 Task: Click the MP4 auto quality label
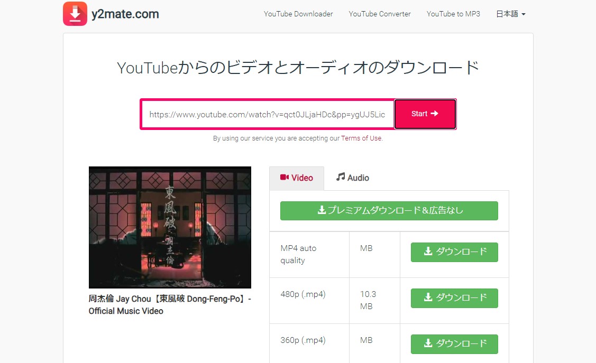click(298, 254)
